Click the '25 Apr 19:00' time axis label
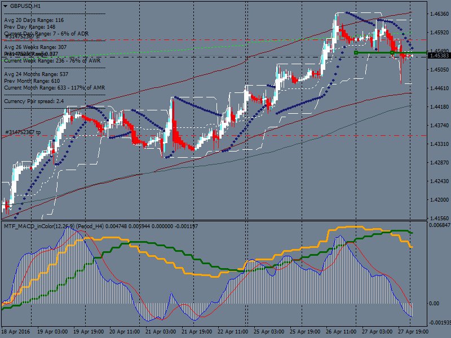Viewport: 451px width, 338px height. (x=305, y=332)
